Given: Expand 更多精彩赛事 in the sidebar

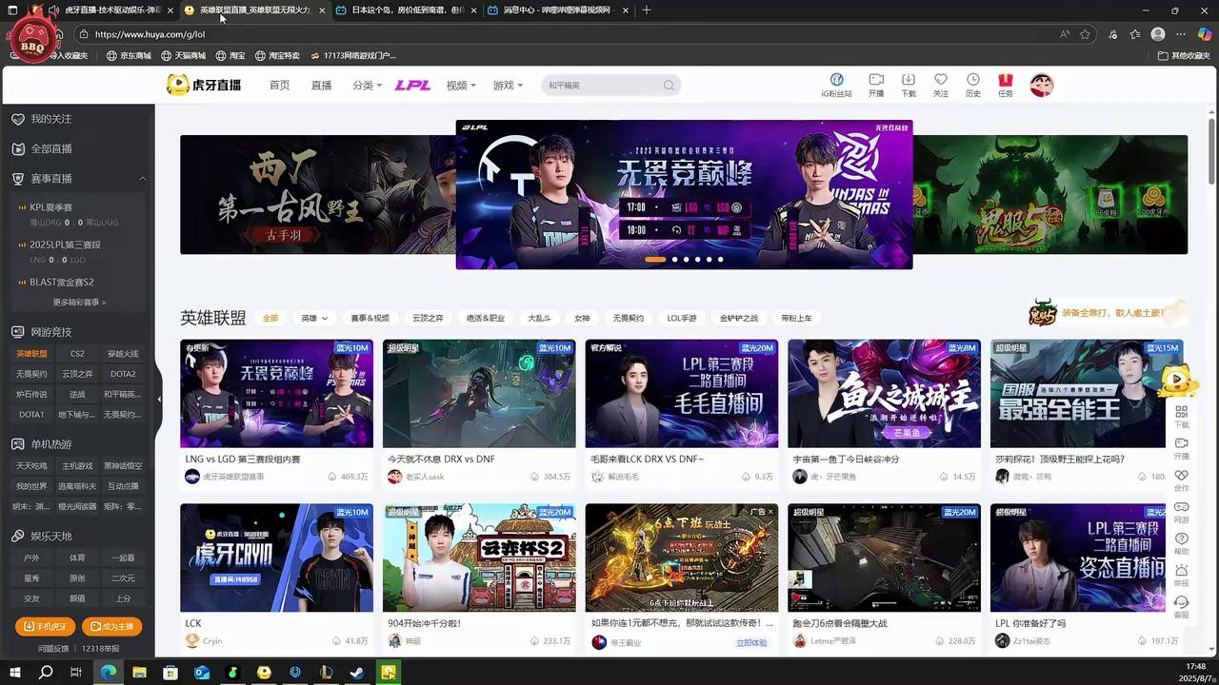Looking at the screenshot, I should tap(79, 303).
